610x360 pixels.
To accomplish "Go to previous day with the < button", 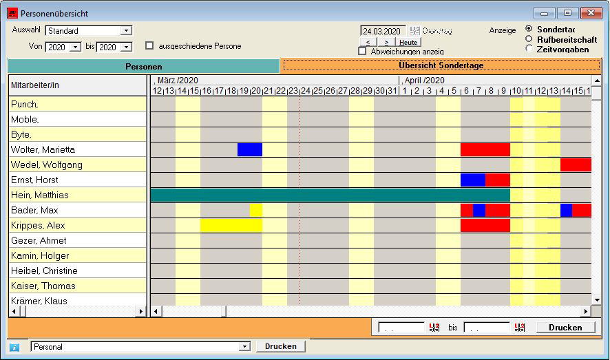I will pyautogui.click(x=368, y=43).
